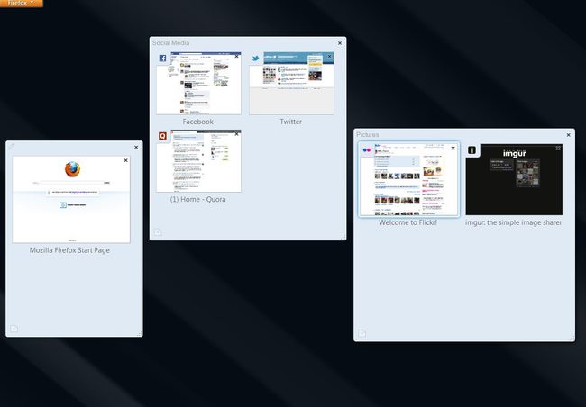Open the Mozilla Firefox Start Page thumbnail
586x407 pixels.
click(x=71, y=199)
